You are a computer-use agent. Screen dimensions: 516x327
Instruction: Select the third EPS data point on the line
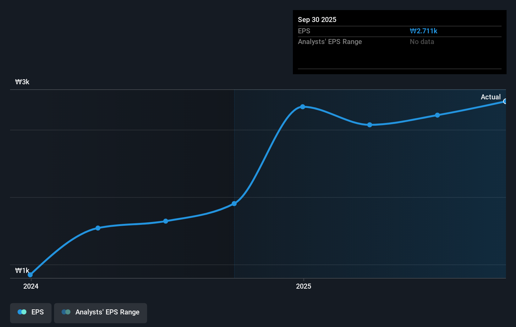[x=166, y=221]
